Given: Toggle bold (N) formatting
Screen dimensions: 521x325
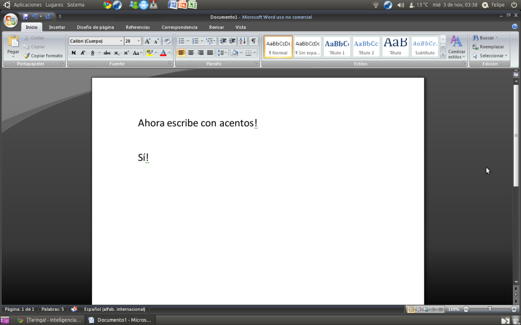Looking at the screenshot, I should (74, 53).
